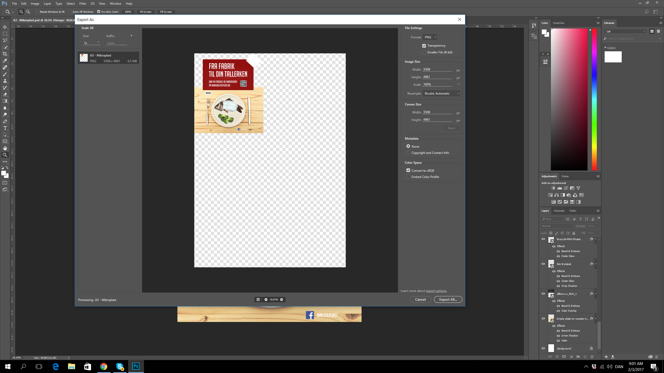Select the Eraser tool
This screenshot has height=373, width=664.
(x=5, y=94)
